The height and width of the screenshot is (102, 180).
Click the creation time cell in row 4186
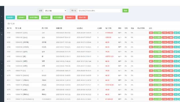click(63, 37)
